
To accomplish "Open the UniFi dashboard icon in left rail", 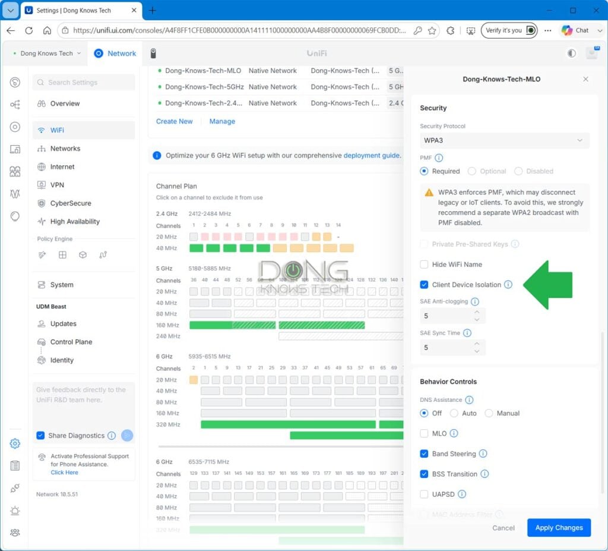I will [x=15, y=82].
